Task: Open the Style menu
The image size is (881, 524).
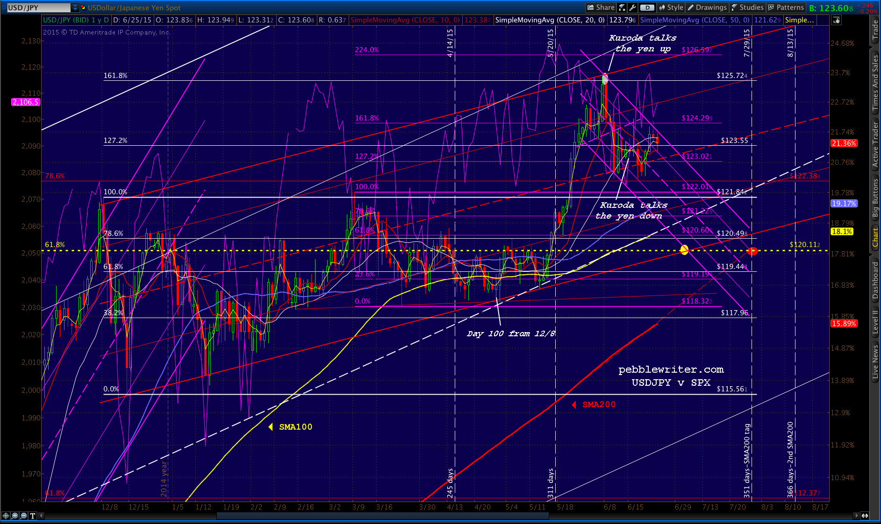Action: pyautogui.click(x=671, y=7)
